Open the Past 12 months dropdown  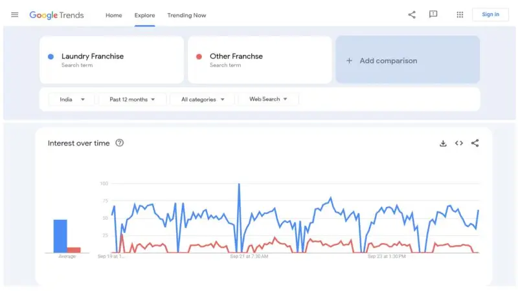pos(133,99)
